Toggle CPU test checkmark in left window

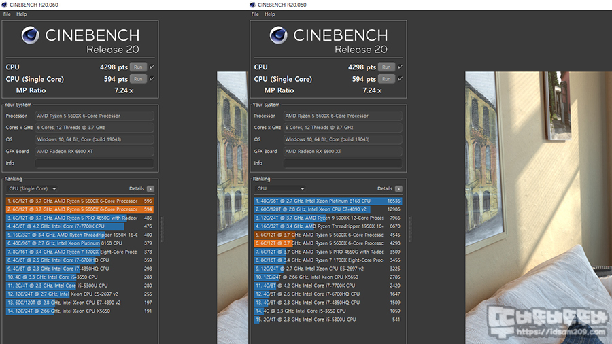tap(152, 67)
